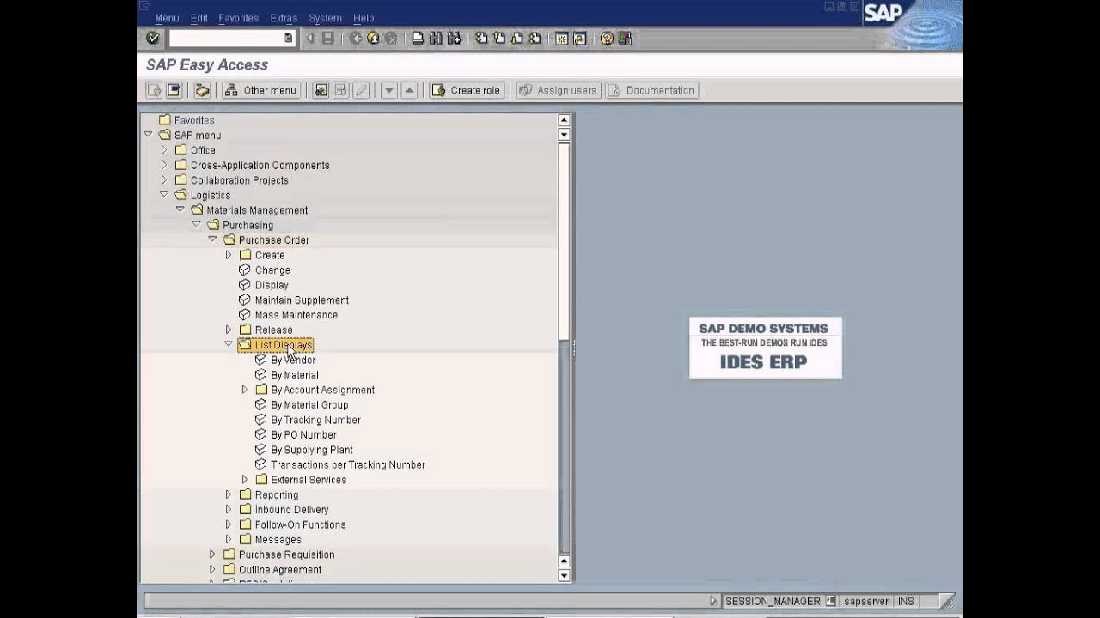This screenshot has width=1100, height=618.
Task: Click the yellow Exit icon
Action: 373,39
